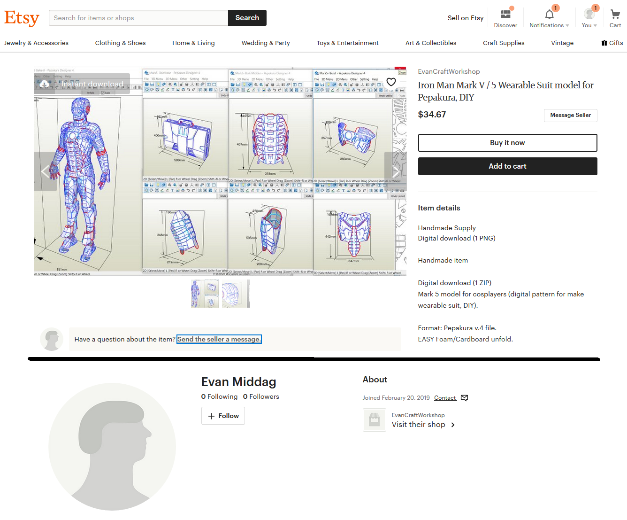Click the small seller avatar by the question box
Image resolution: width=627 pixels, height=520 pixels.
click(x=52, y=339)
